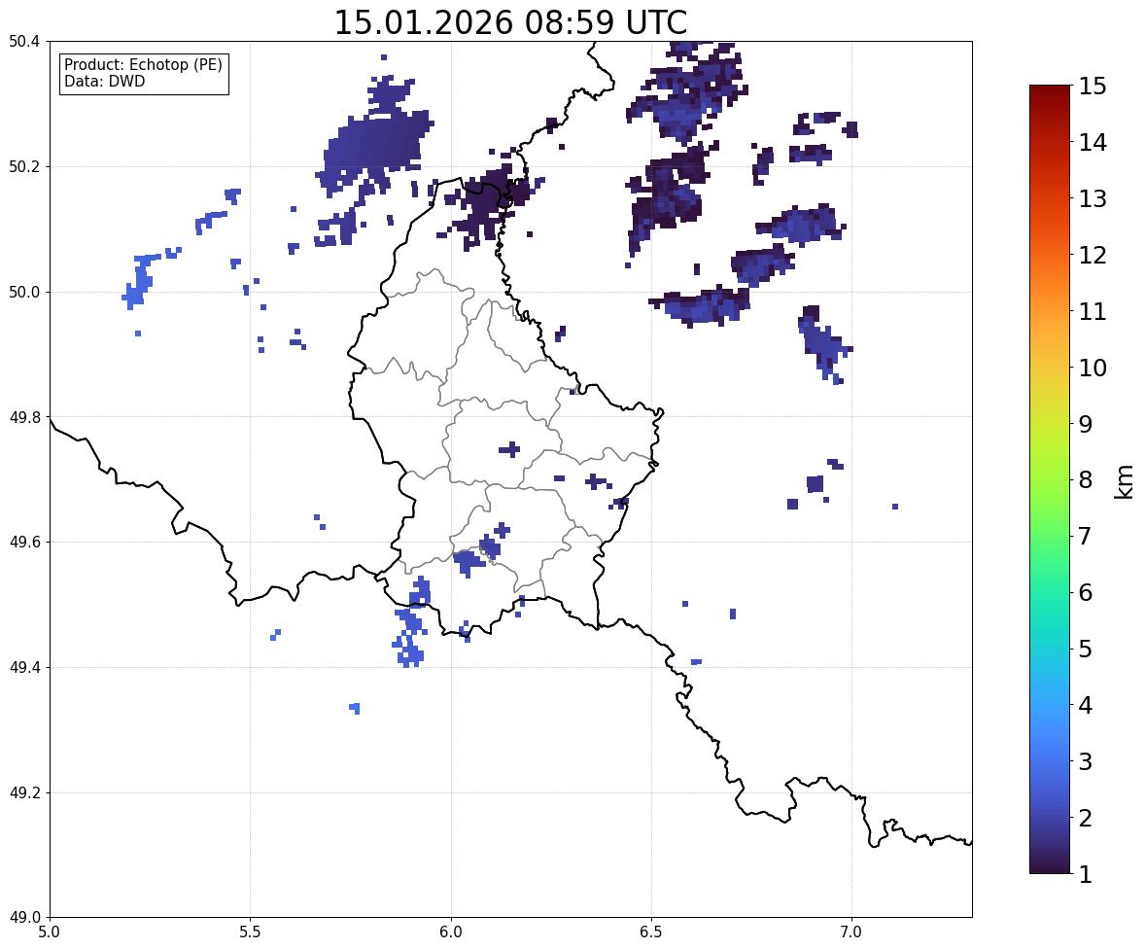
Task: Click the 'Data: DWD' legend line
Action: click(x=104, y=81)
